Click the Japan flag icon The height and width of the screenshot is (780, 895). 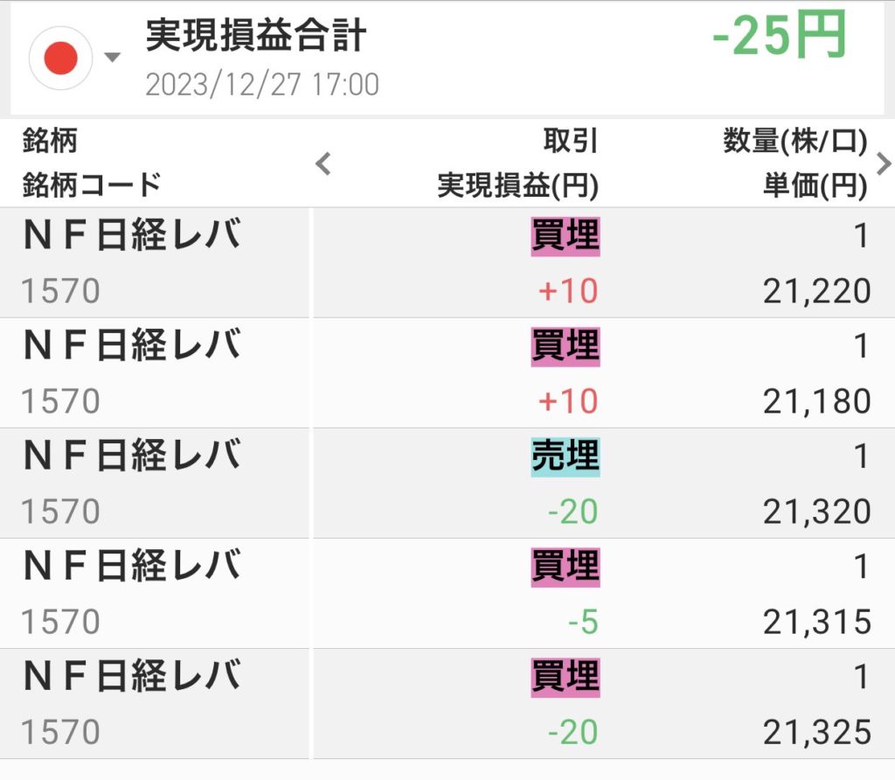60,59
